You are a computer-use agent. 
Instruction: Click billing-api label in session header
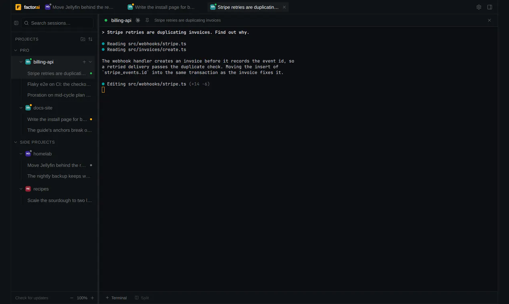pos(121,20)
